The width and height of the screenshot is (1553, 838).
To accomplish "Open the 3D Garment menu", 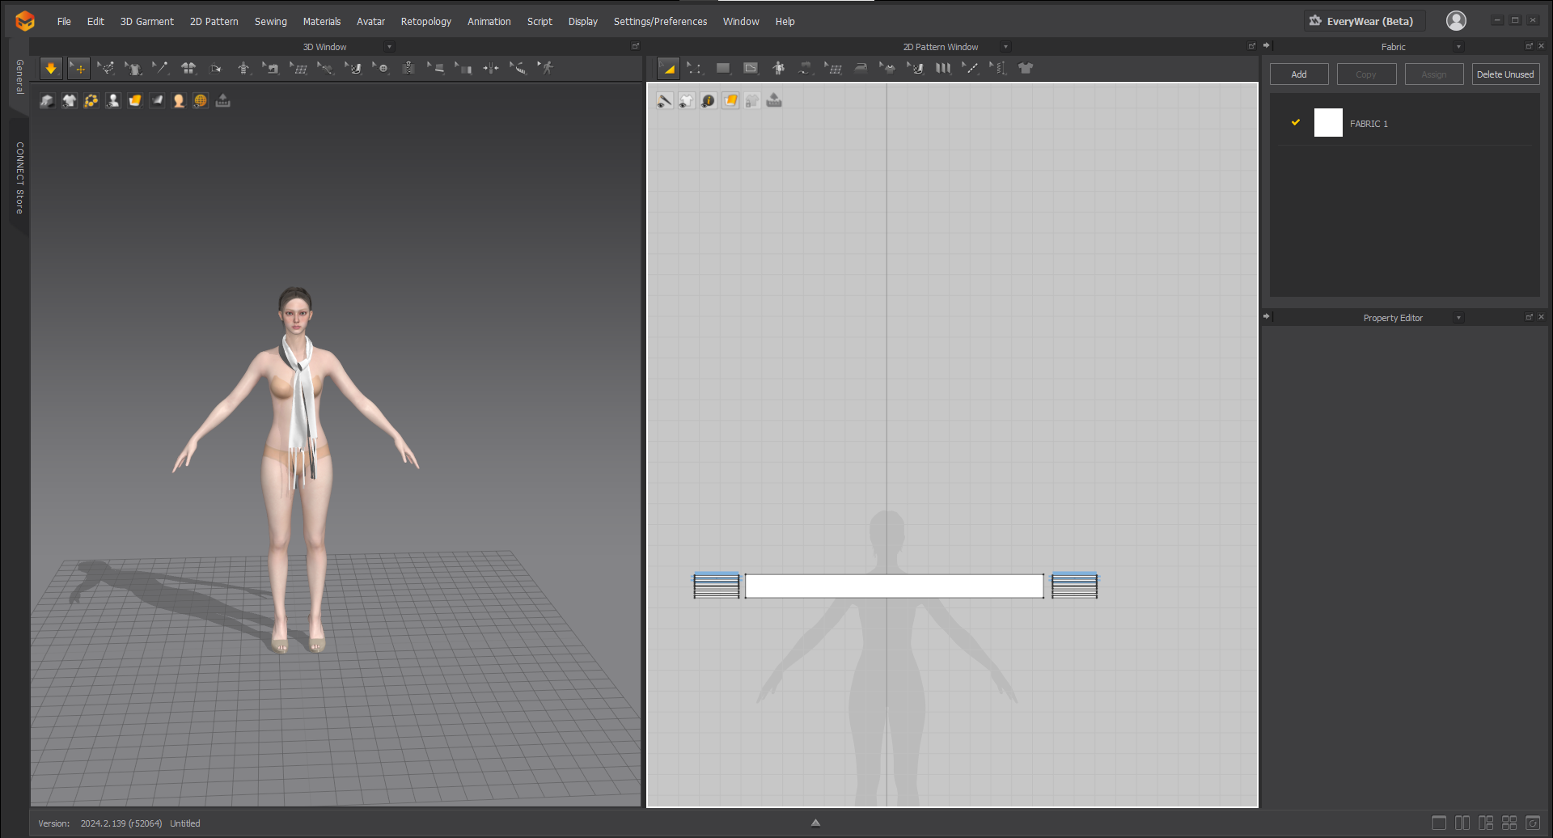I will point(147,22).
